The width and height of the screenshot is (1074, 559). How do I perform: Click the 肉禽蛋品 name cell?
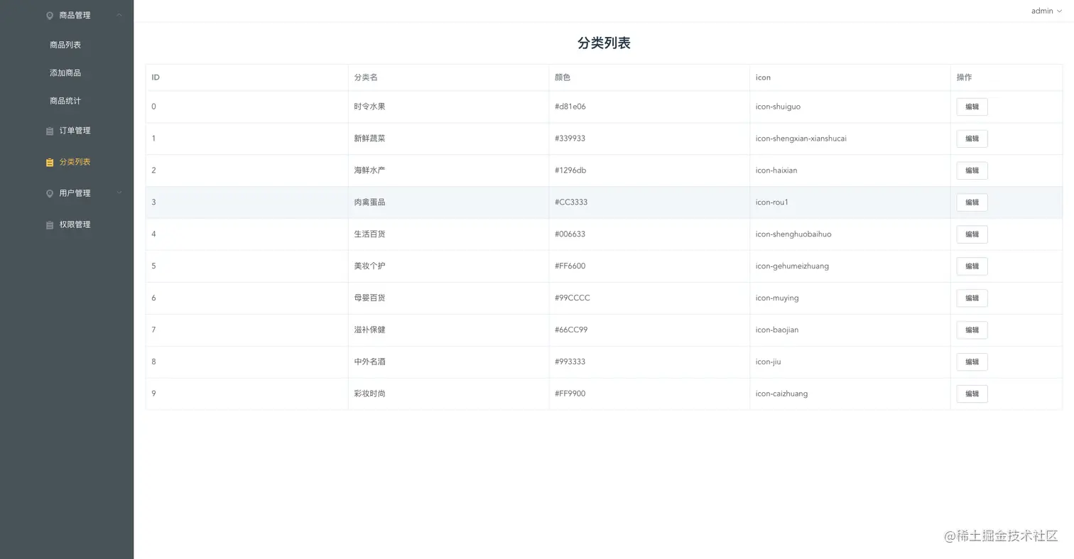[x=448, y=202]
